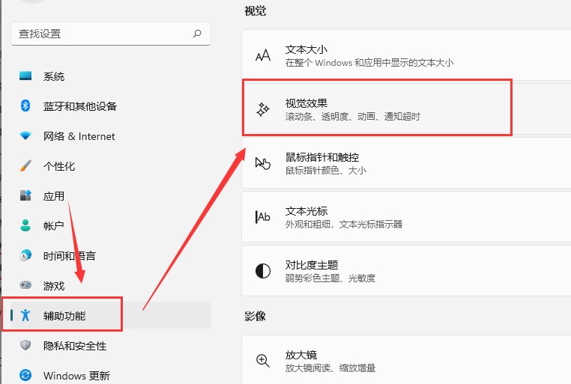Click 鼠标指针颜色、大小 description
The width and height of the screenshot is (571, 384).
325,171
